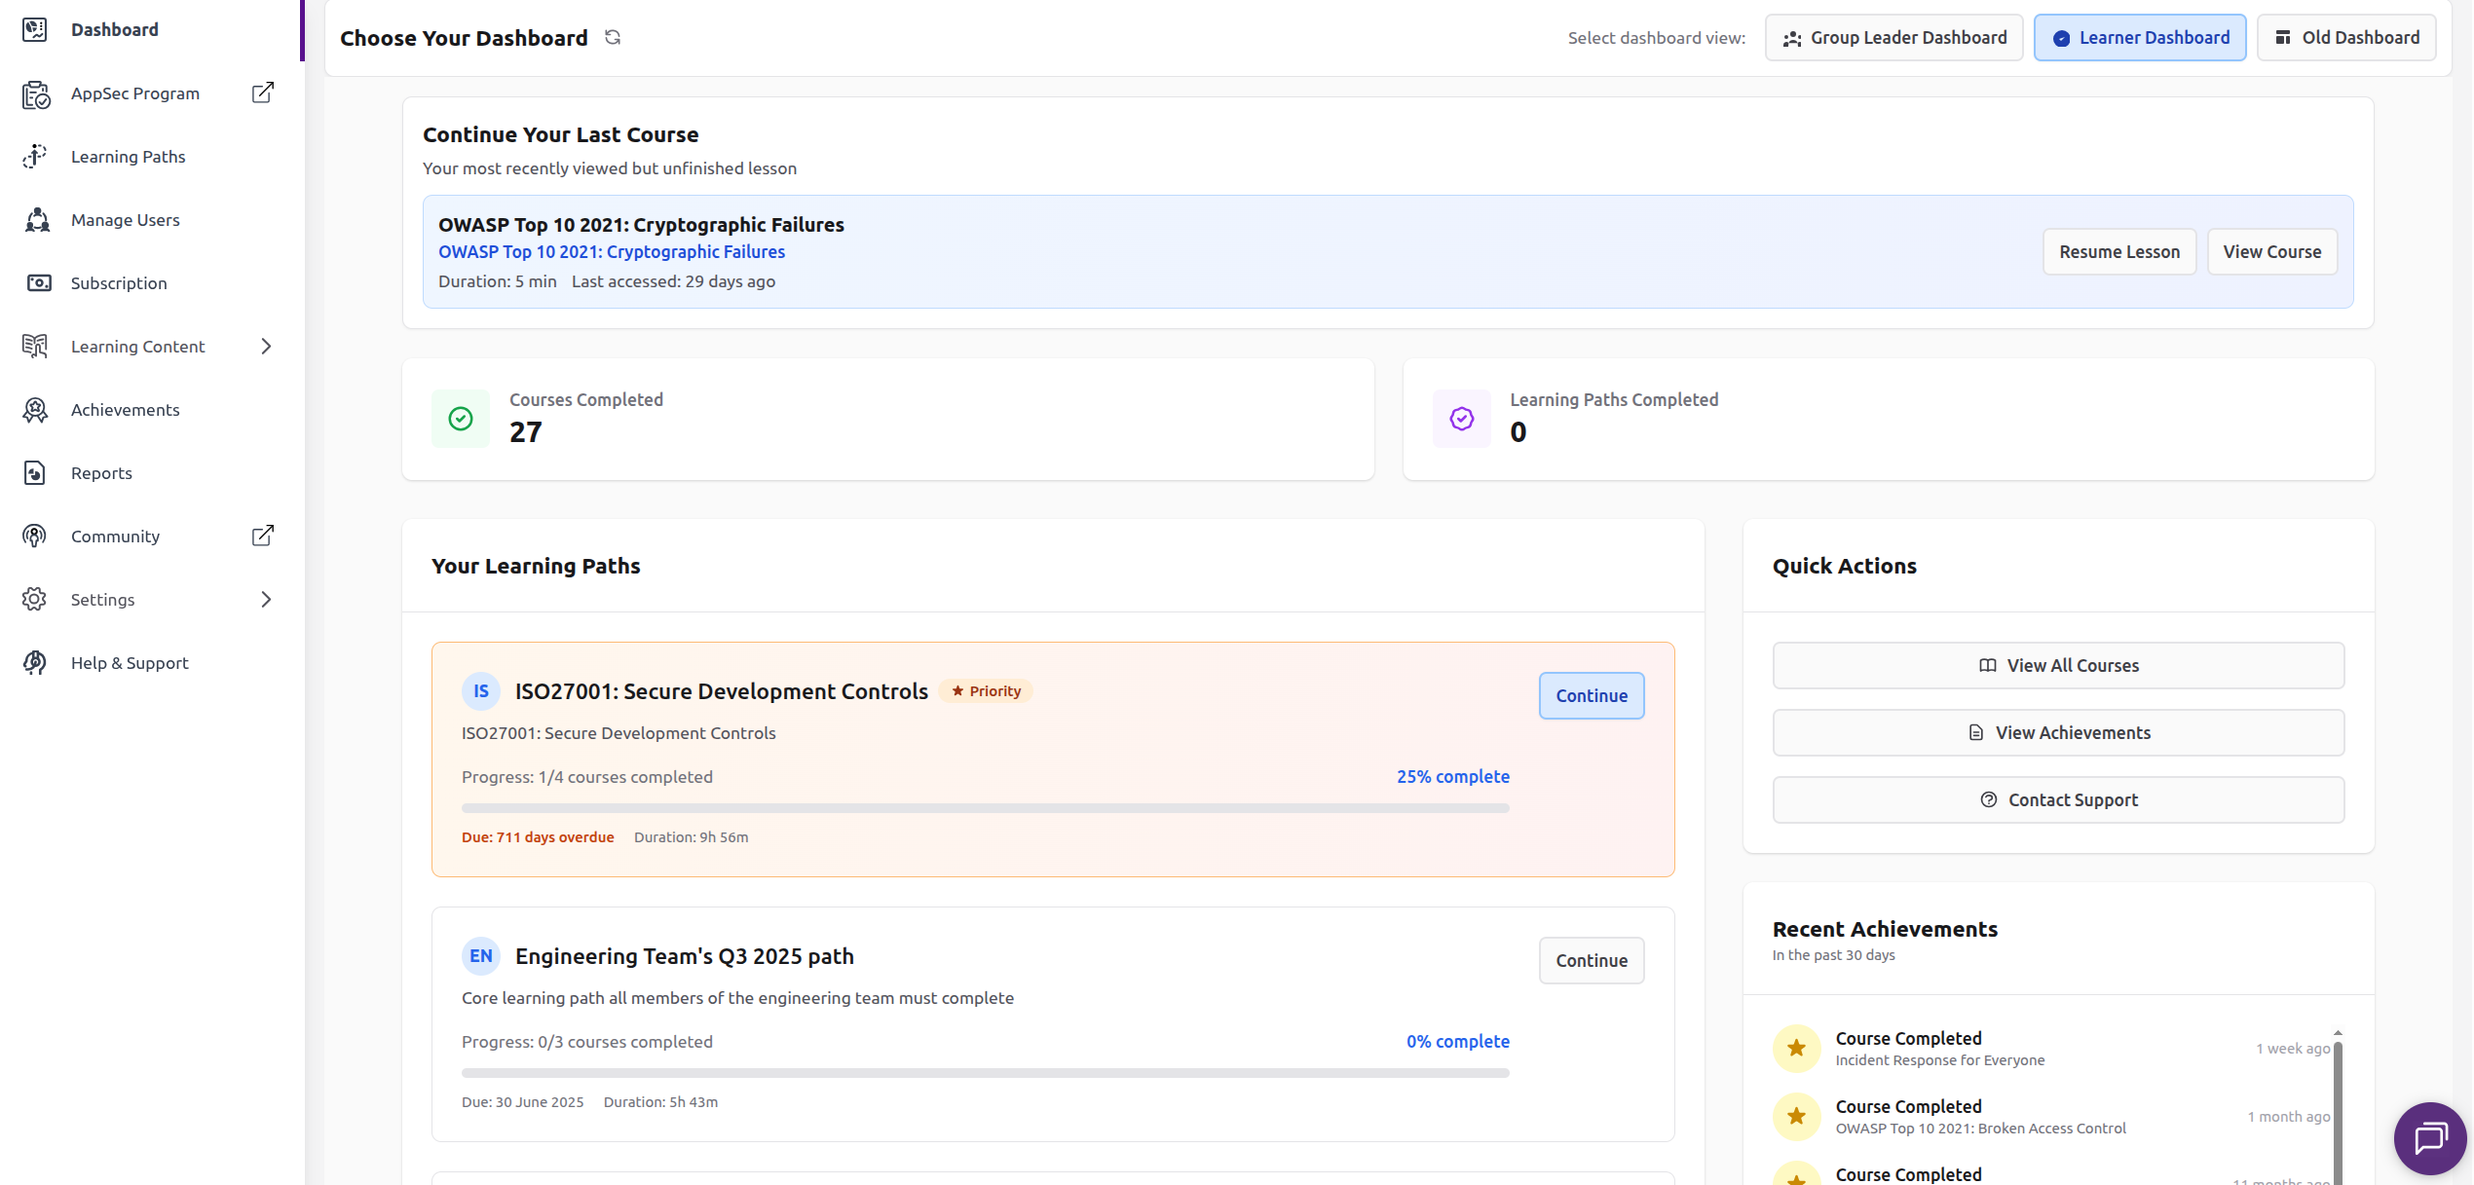This screenshot has width=2474, height=1185.
Task: Click the Subscription icon in sidebar
Action: 38,282
